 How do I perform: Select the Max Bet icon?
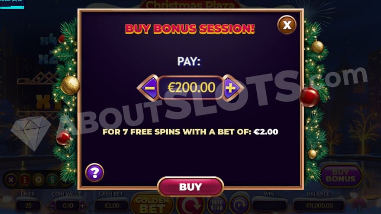click(217, 205)
